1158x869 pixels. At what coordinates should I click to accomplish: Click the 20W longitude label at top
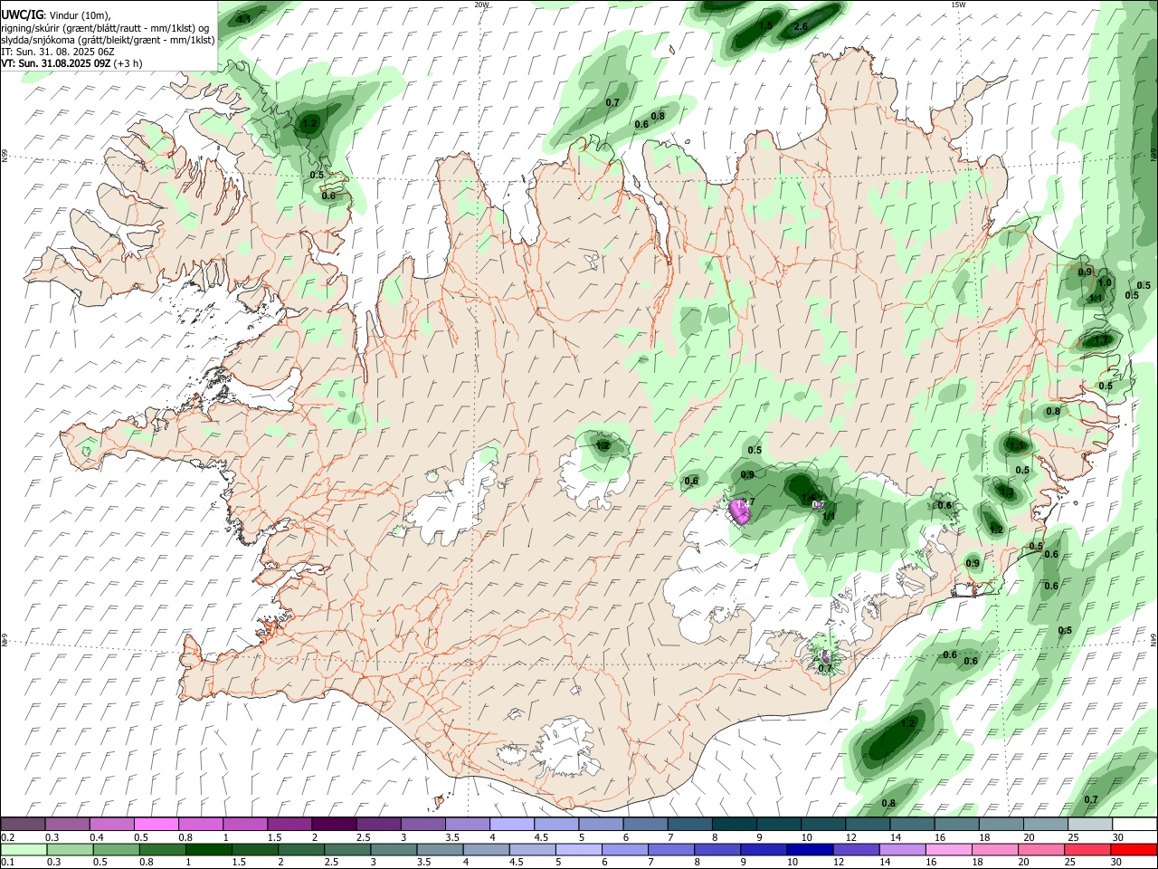pos(481,5)
